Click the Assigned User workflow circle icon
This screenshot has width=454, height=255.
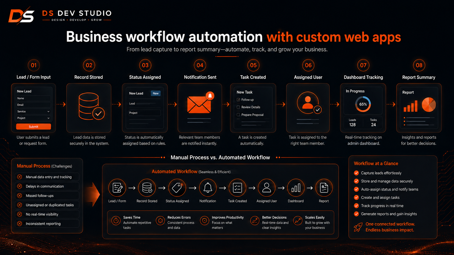pos(267,188)
